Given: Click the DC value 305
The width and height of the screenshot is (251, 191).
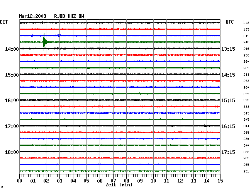Looking at the screenshot, I should click(x=246, y=119).
